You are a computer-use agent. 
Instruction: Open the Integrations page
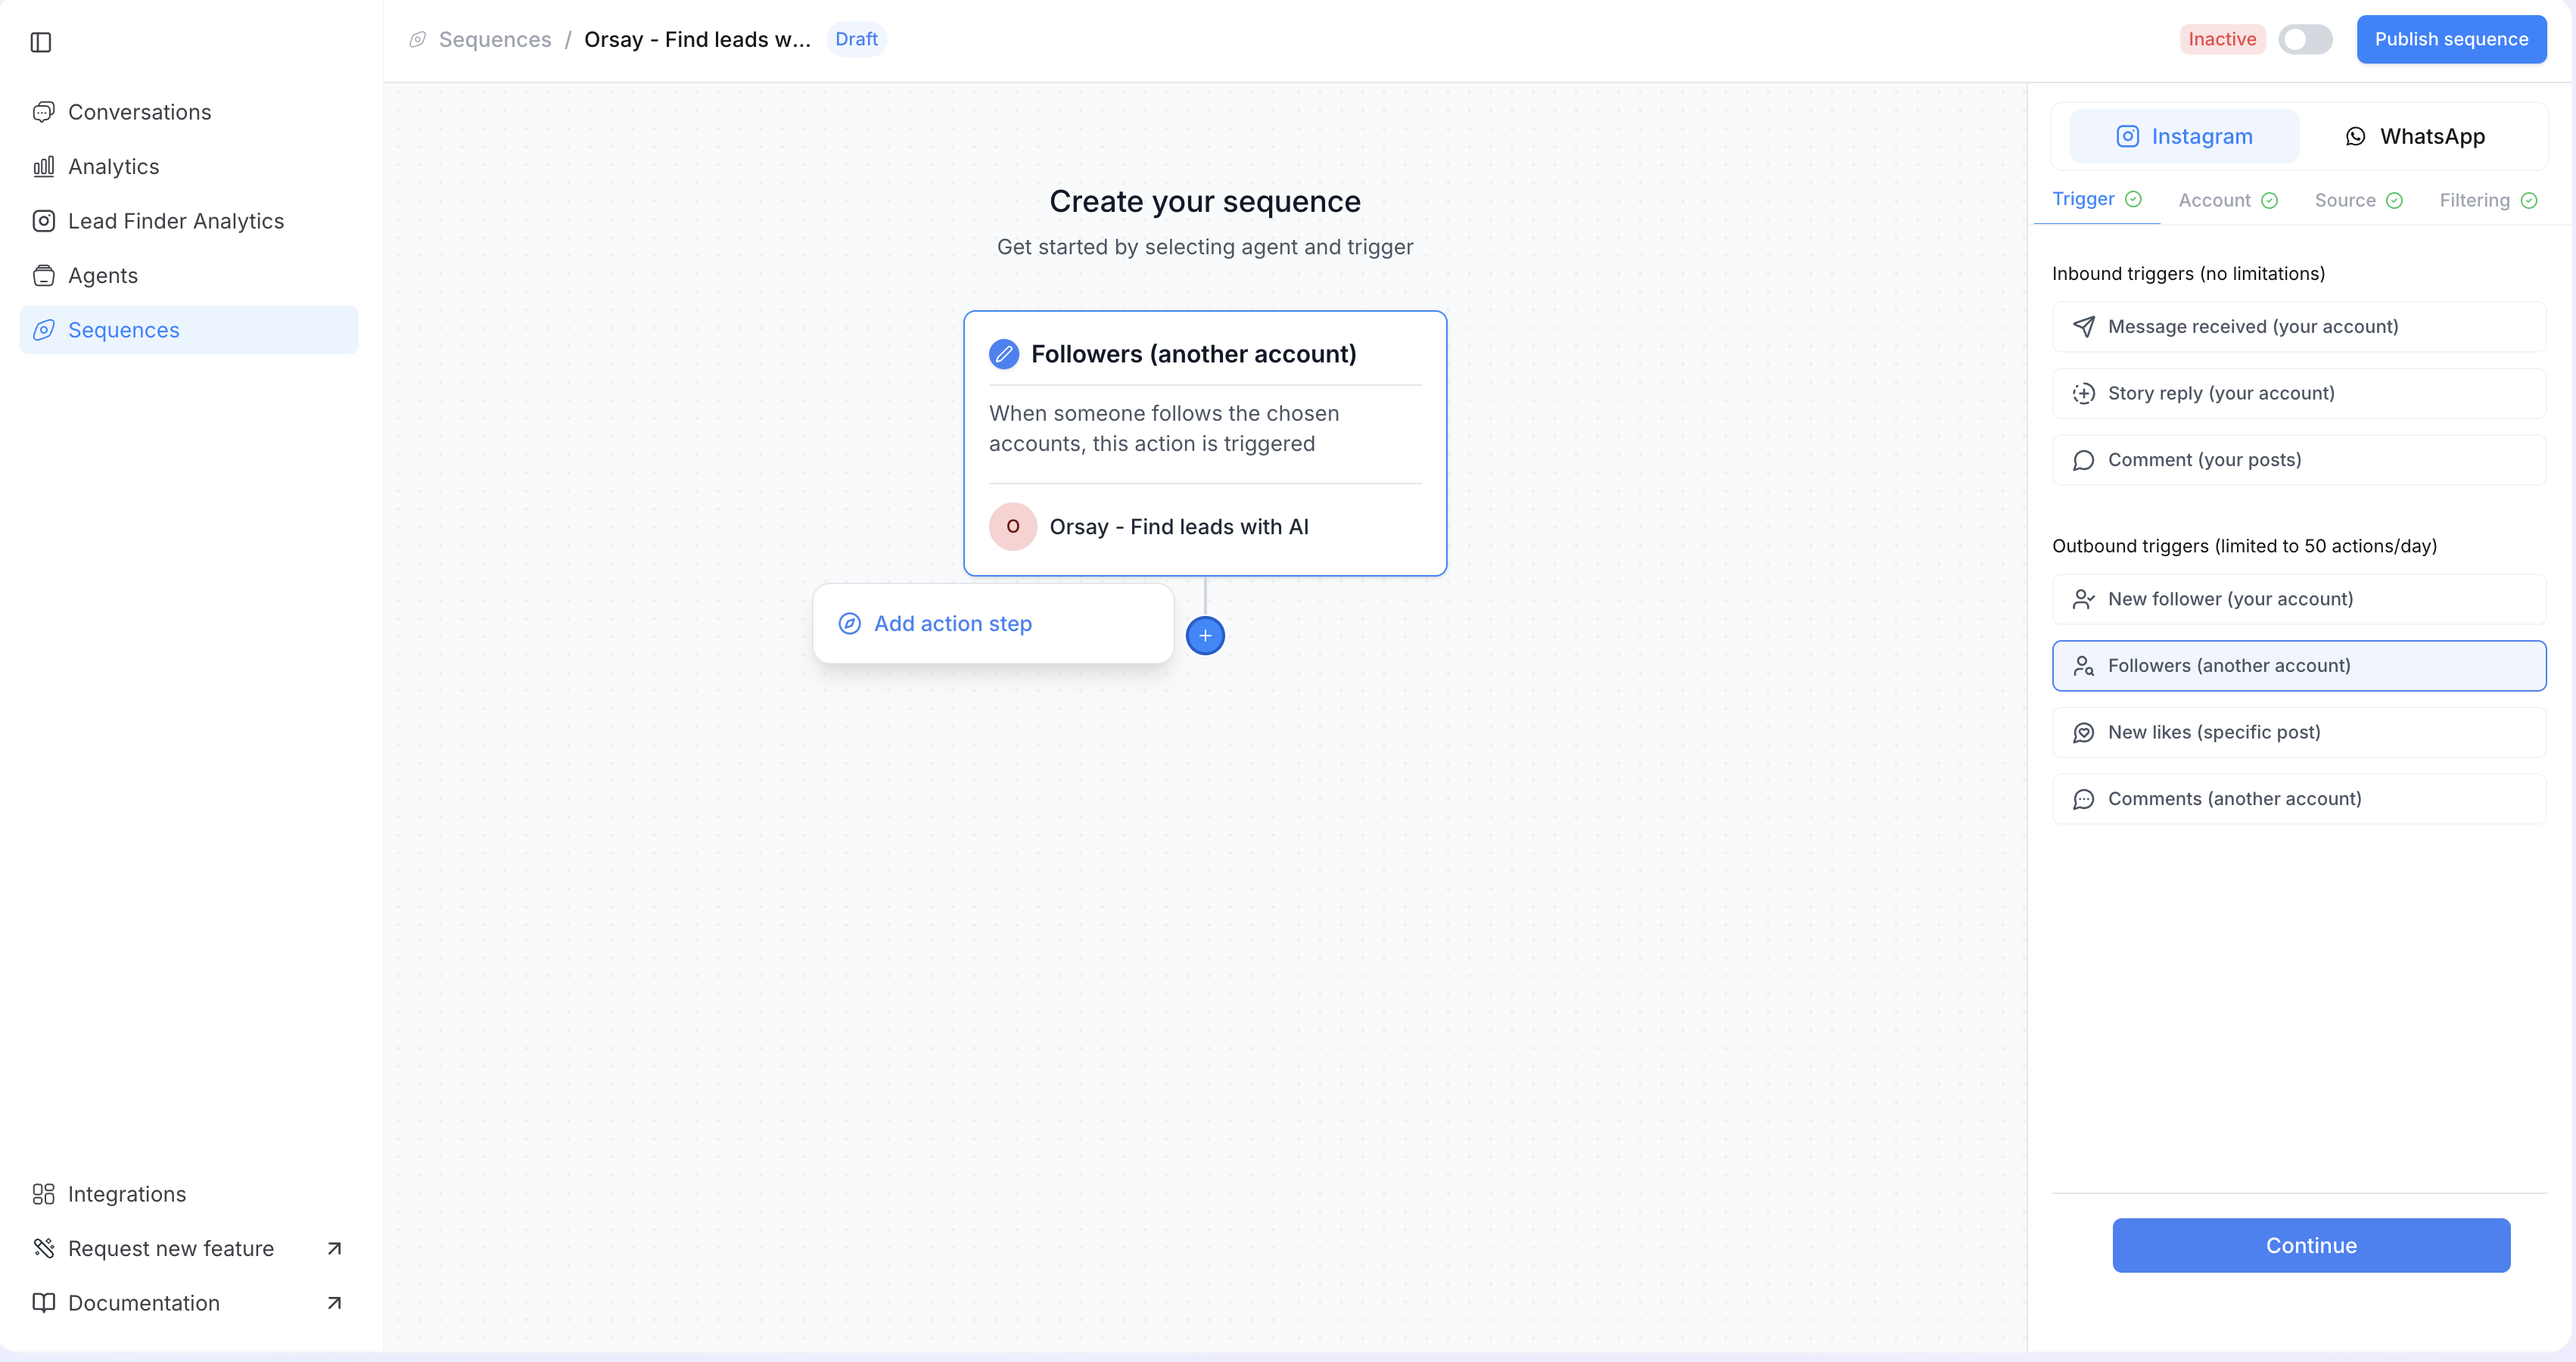click(x=126, y=1194)
